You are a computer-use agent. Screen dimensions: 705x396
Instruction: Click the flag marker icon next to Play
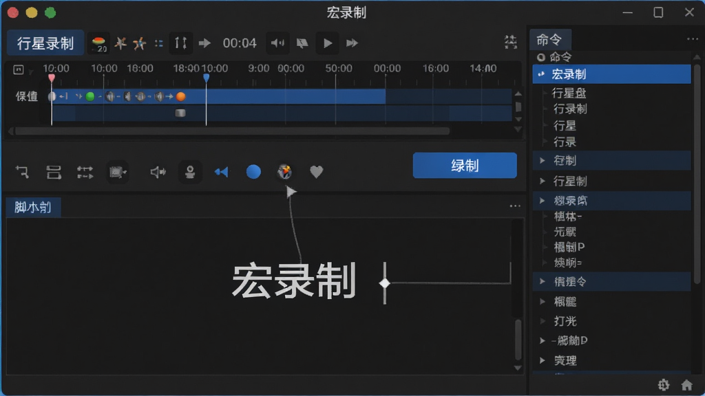[x=302, y=43]
